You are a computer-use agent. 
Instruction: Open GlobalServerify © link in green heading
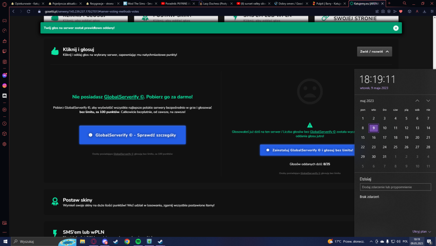point(124,97)
